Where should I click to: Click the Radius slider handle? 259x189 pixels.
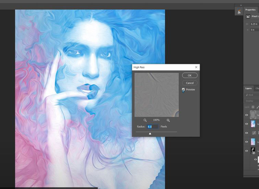tap(150, 134)
